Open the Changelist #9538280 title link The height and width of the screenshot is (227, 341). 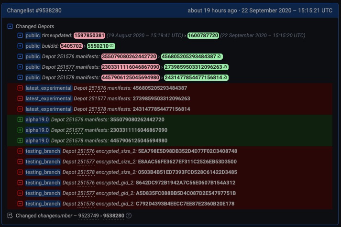point(34,10)
